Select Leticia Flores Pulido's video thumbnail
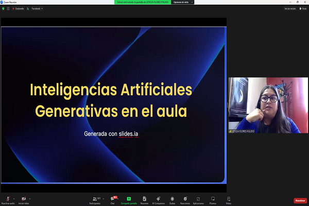This screenshot has height=206, width=309. (x=268, y=106)
